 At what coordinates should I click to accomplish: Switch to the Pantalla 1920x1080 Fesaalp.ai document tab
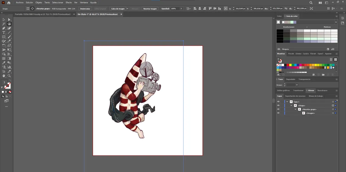point(43,14)
